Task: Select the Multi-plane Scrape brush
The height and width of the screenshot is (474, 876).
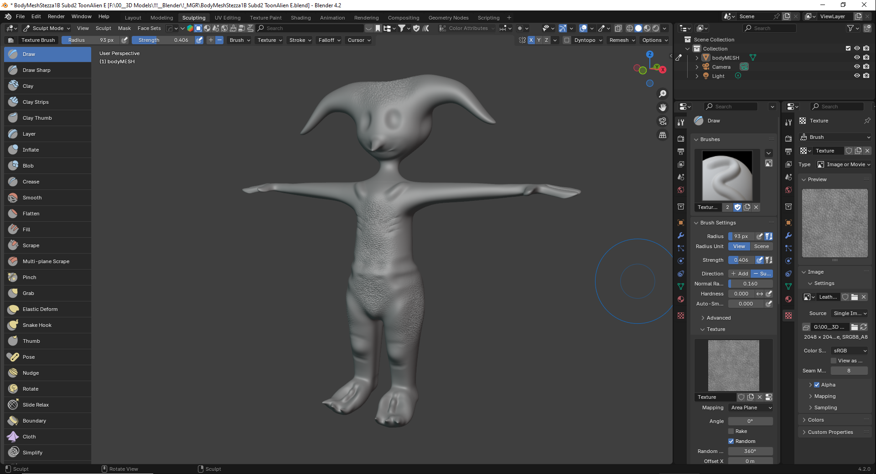Action: pyautogui.click(x=48, y=261)
